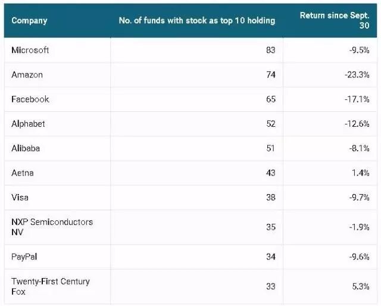Viewport: 381px width, 306px height.
Task: Click the 'No. of funds' column header
Action: pyautogui.click(x=196, y=21)
